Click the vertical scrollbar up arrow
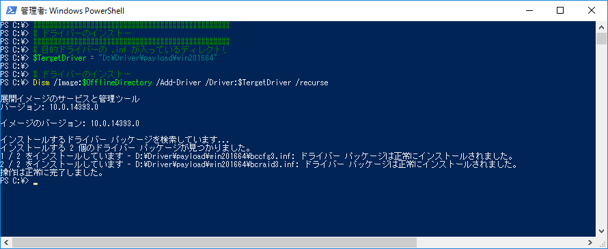Image resolution: width=608 pixels, height=249 pixels. [x=601, y=27]
